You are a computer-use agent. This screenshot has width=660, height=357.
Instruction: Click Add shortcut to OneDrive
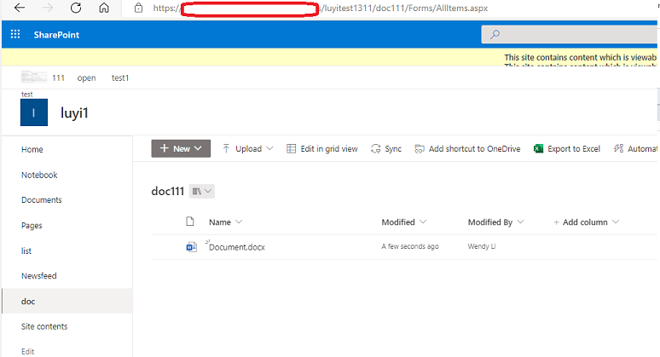click(467, 148)
